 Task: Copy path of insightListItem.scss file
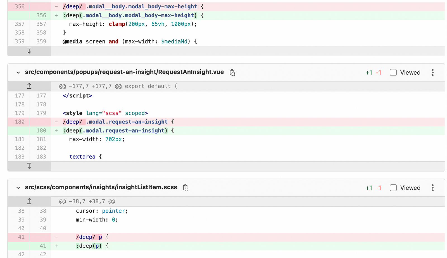186,188
